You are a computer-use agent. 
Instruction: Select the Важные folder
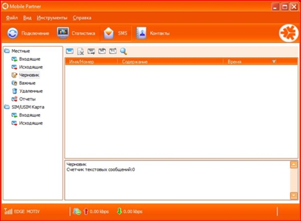27,83
